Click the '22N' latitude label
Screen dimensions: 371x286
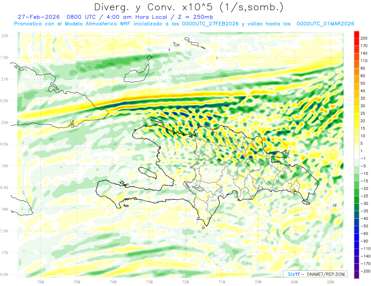coord(4,36)
